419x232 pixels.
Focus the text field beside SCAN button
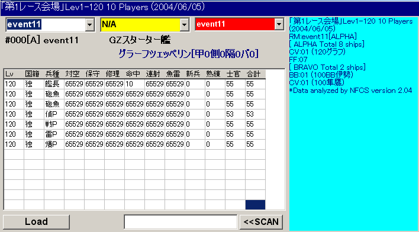pos(181,222)
